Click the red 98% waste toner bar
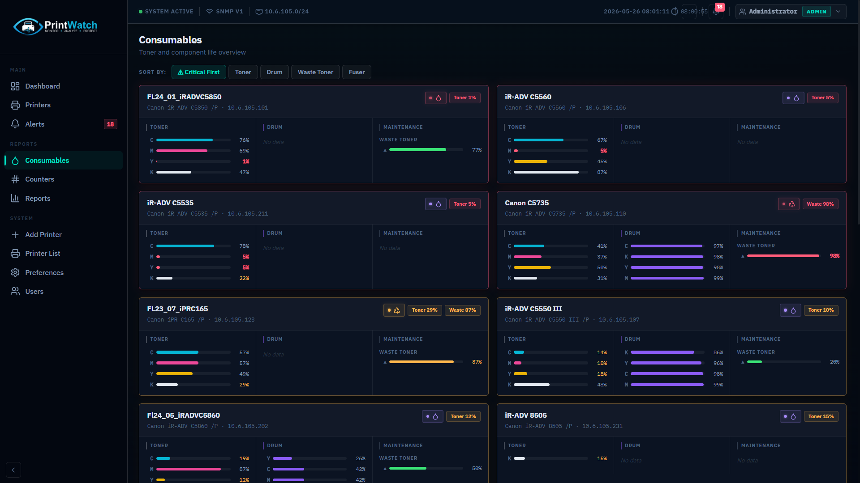This screenshot has width=860, height=483. point(783,256)
